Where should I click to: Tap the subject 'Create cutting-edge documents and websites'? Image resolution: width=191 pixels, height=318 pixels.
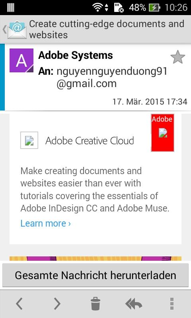(x=107, y=29)
